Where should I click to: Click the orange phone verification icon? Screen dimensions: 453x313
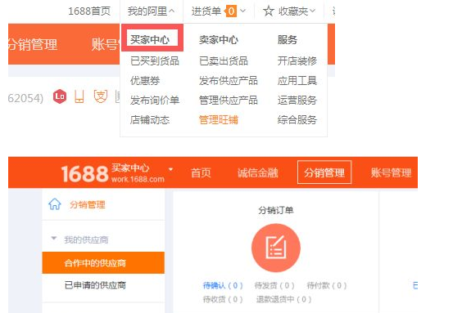point(79,96)
